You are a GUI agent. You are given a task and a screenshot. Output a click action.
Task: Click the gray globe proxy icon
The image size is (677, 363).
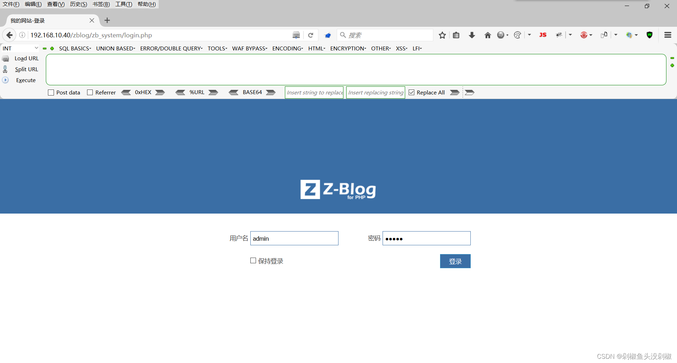501,35
